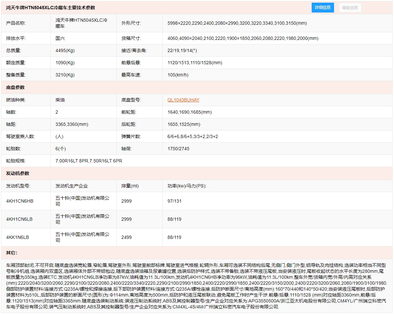Click the 轴荷 value 1750/2745

(179, 149)
